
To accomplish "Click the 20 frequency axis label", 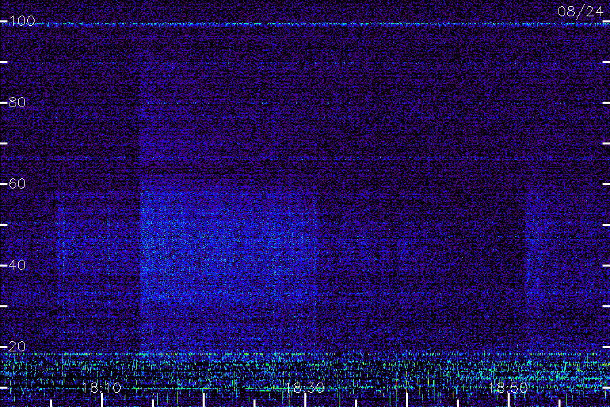I will pos(17,346).
